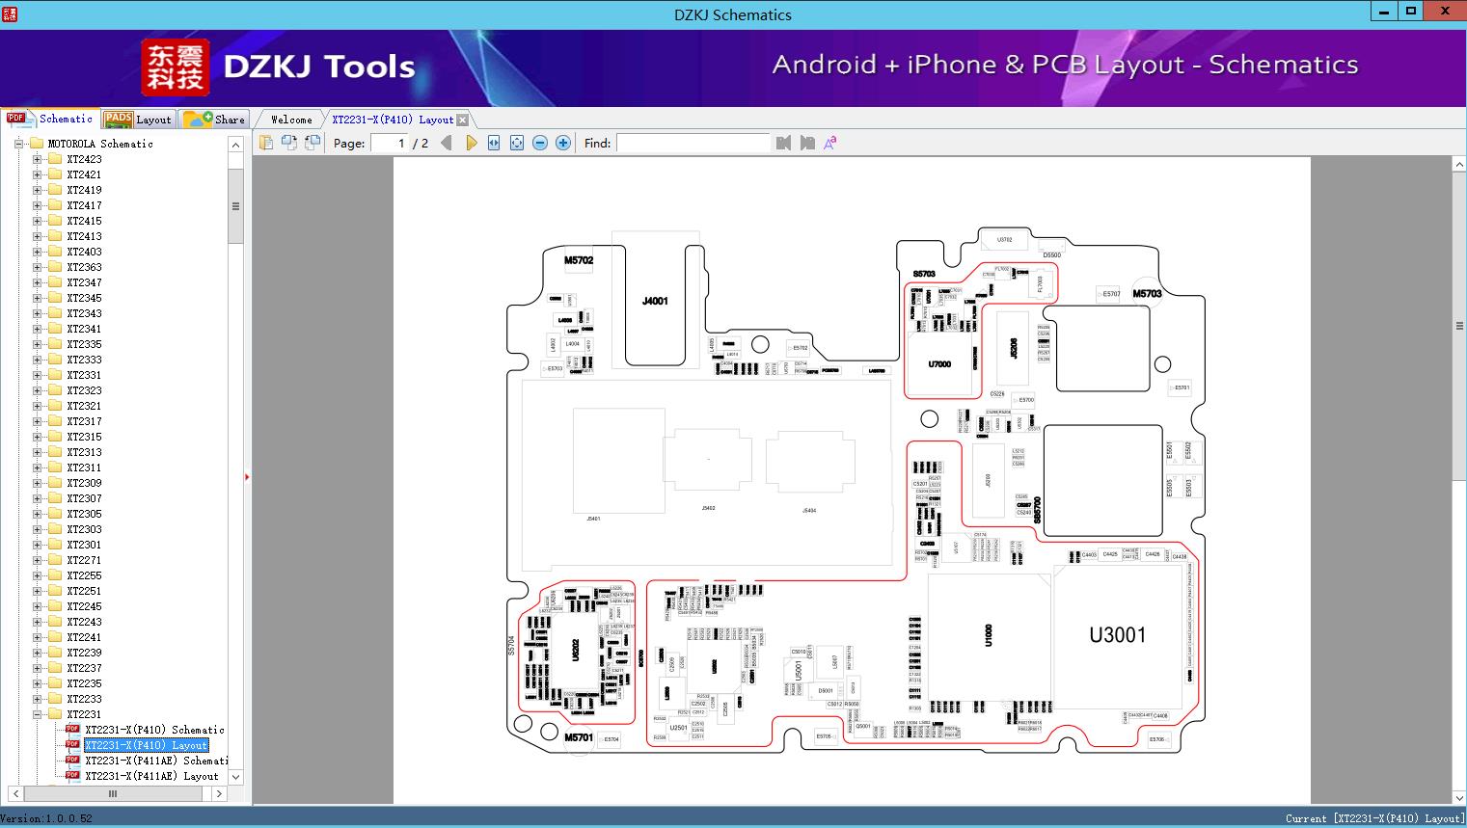
Task: Switch to the PADS Layout tab
Action: 138,119
